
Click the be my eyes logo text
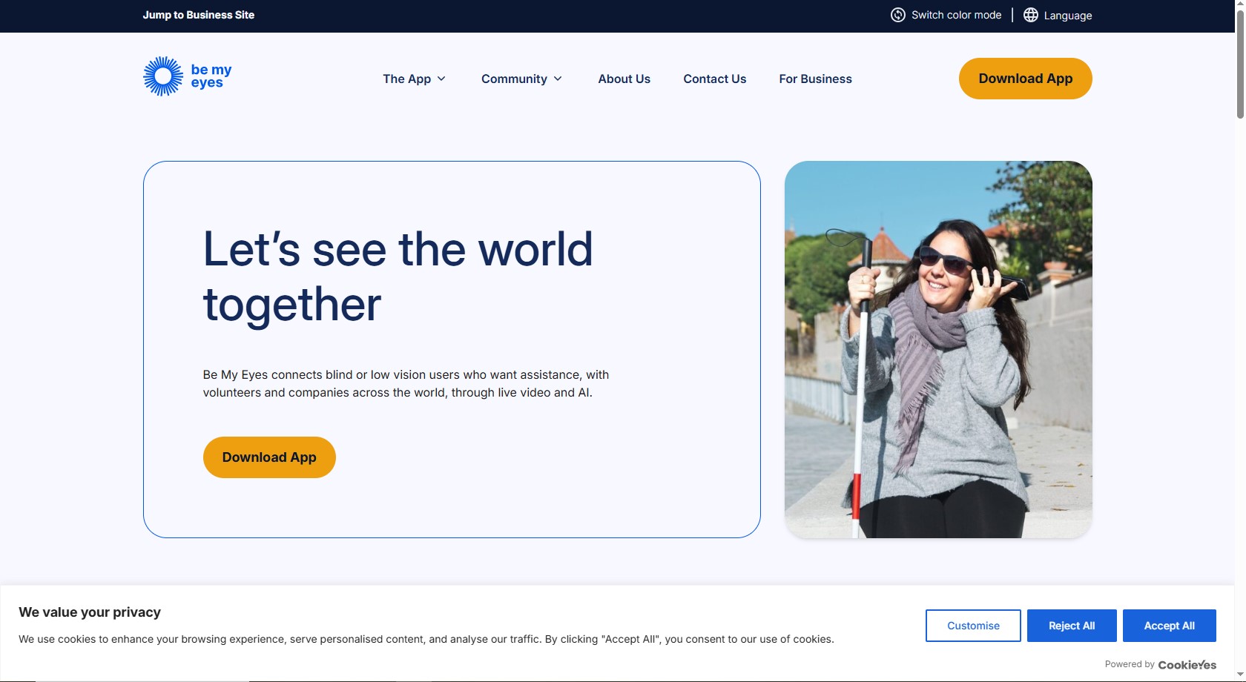click(x=211, y=76)
